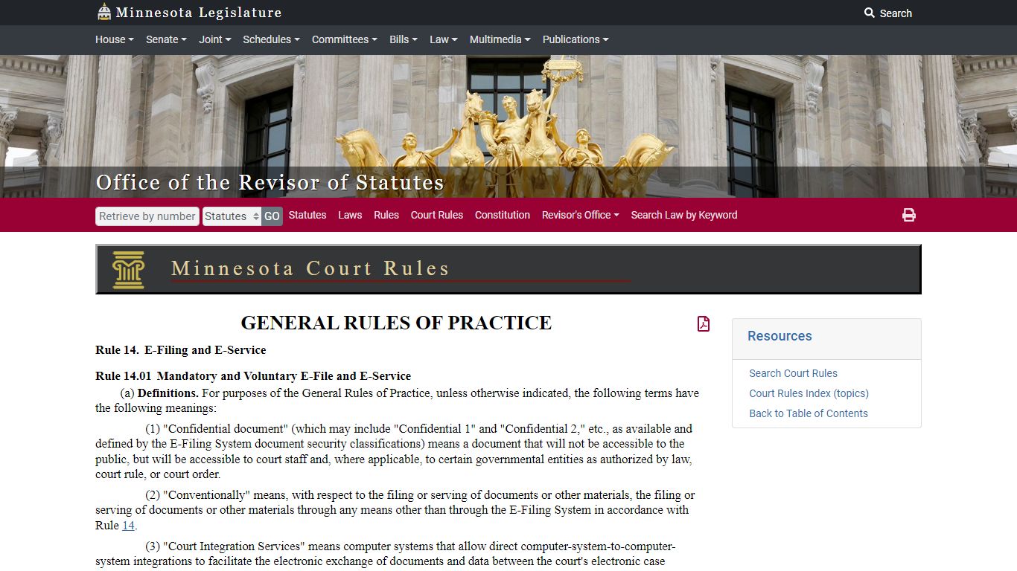The width and height of the screenshot is (1017, 571).
Task: Click the Office of the Revisor of Statutes heading
Action: point(270,182)
